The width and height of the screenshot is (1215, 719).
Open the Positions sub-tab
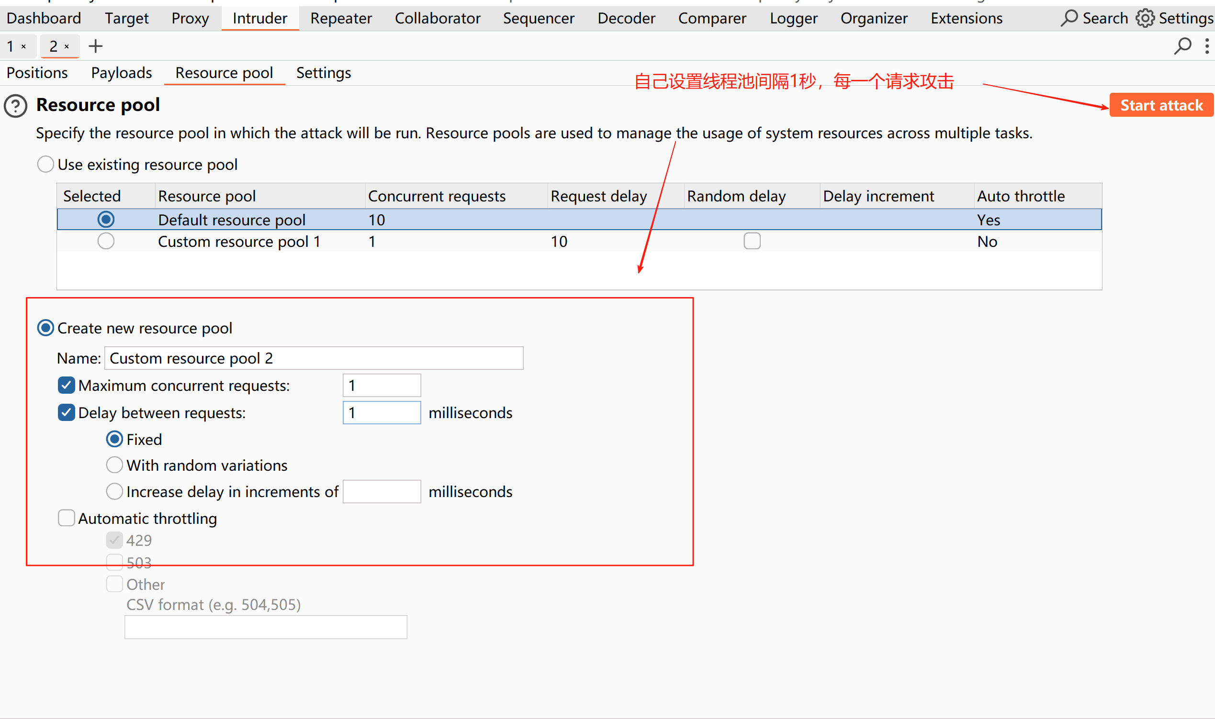37,73
